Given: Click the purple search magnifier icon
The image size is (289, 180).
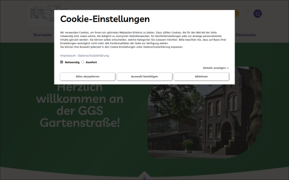Looking at the screenshot, I should pyautogui.click(x=258, y=13).
